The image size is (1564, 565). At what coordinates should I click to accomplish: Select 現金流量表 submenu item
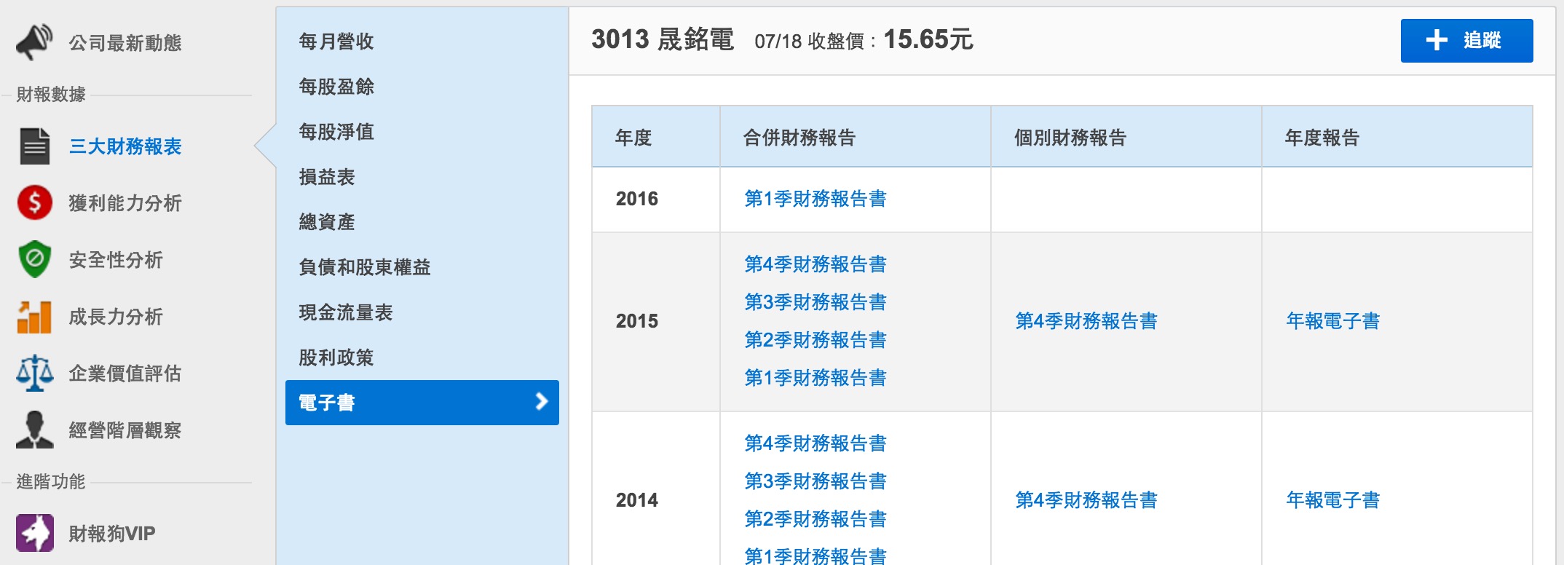point(346,312)
